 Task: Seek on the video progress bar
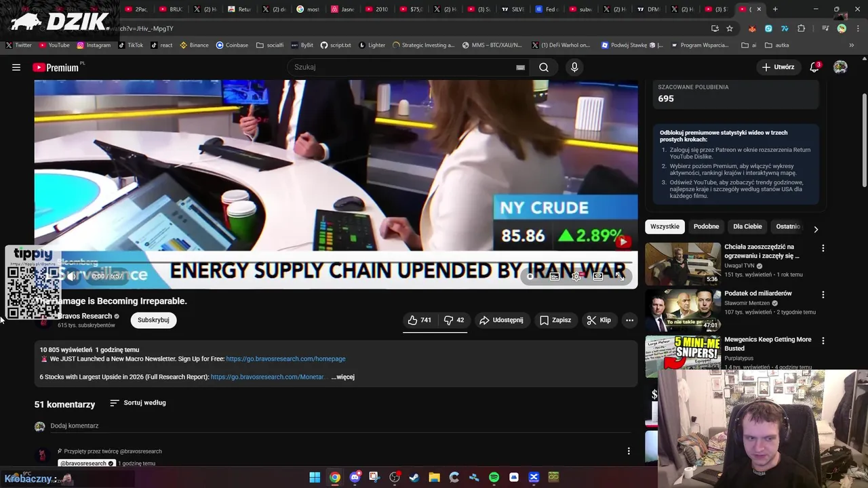pyautogui.click(x=336, y=262)
